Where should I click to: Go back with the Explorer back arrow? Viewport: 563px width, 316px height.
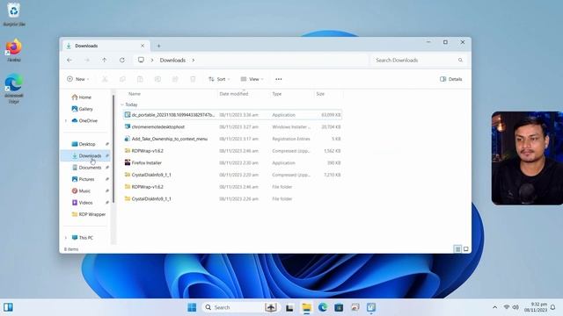[69, 61]
